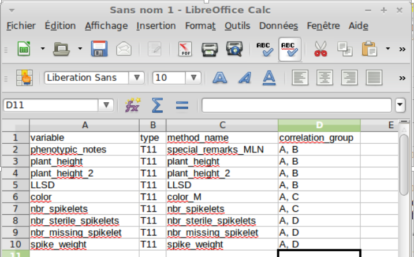Viewport: 414px width, 257px height.
Task: Open the Fichier menu
Action: 21,26
